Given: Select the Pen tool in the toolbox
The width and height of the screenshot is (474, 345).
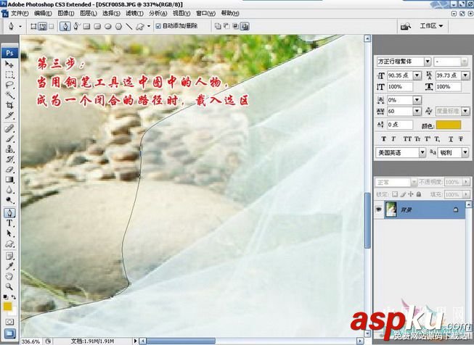Looking at the screenshot, I should (x=9, y=213).
